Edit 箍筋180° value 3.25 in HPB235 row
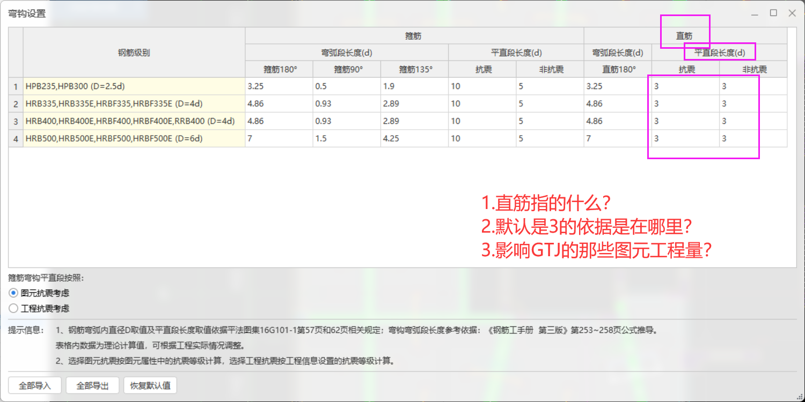Viewport: 805px width, 402px height. (279, 86)
